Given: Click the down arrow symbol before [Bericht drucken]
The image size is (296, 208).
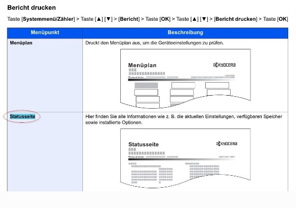Looking at the screenshot, I should (204, 19).
